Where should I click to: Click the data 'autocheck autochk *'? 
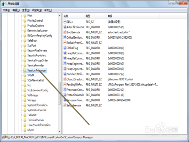coord(119,32)
